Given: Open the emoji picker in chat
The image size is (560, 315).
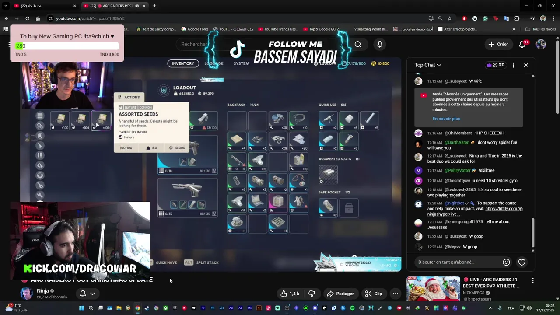Looking at the screenshot, I should [x=506, y=262].
